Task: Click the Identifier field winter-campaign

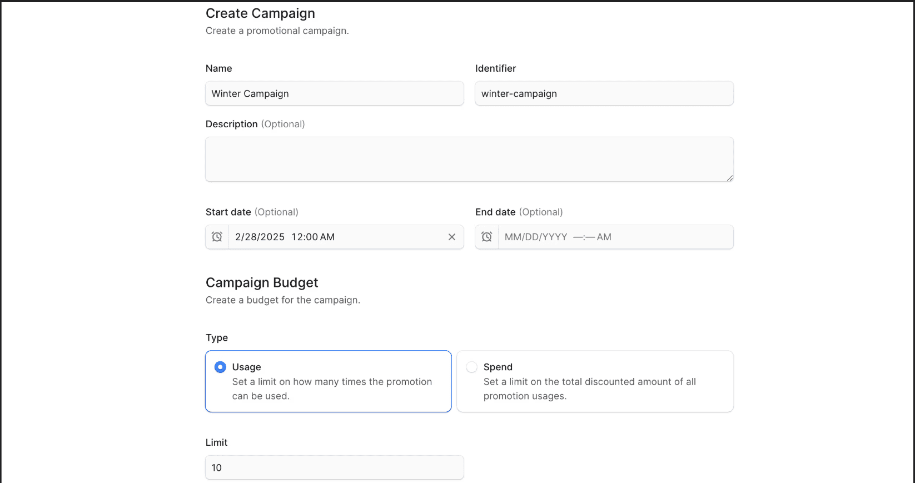Action: coord(604,93)
